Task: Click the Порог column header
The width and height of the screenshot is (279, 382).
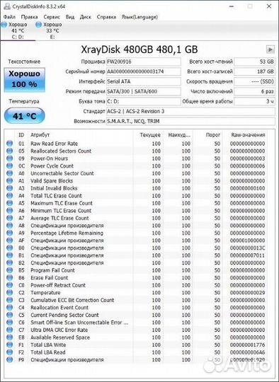Action: (x=213, y=135)
